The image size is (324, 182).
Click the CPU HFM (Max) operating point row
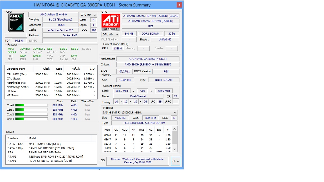(x=51, y=74)
